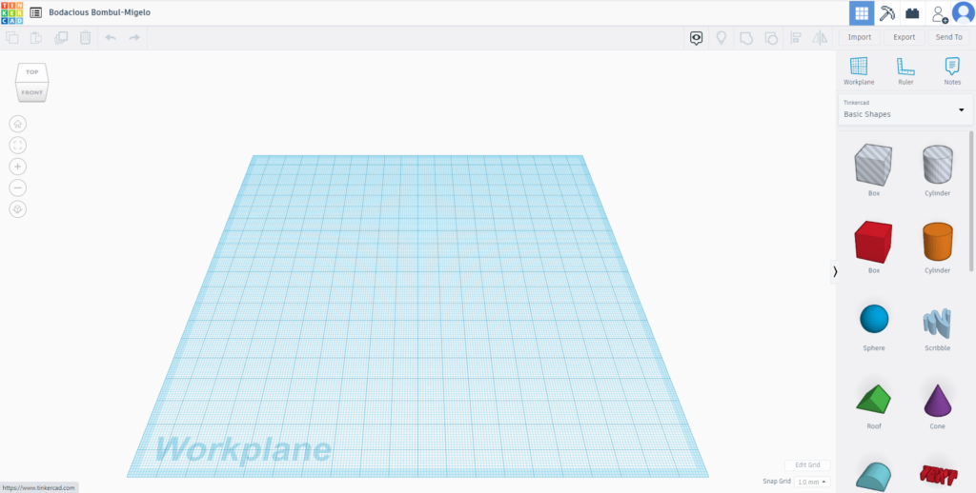Switch to 3D design grid view

(x=862, y=13)
